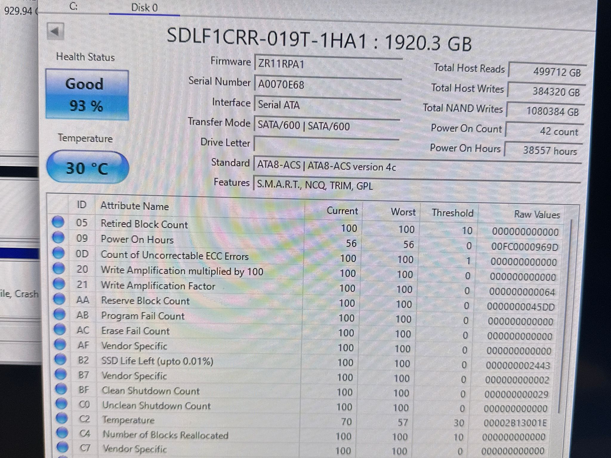The height and width of the screenshot is (458, 611).
Task: Click Total NAND Writes value 1080384 GB
Action: coord(546,111)
